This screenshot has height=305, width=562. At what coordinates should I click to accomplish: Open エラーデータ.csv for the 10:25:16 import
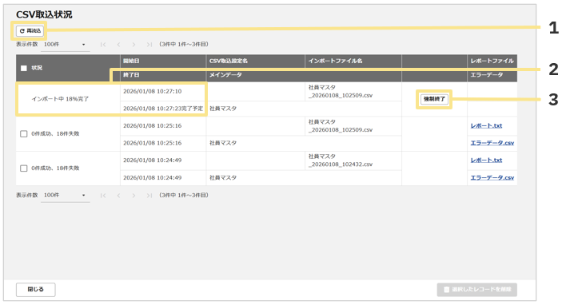coord(492,143)
